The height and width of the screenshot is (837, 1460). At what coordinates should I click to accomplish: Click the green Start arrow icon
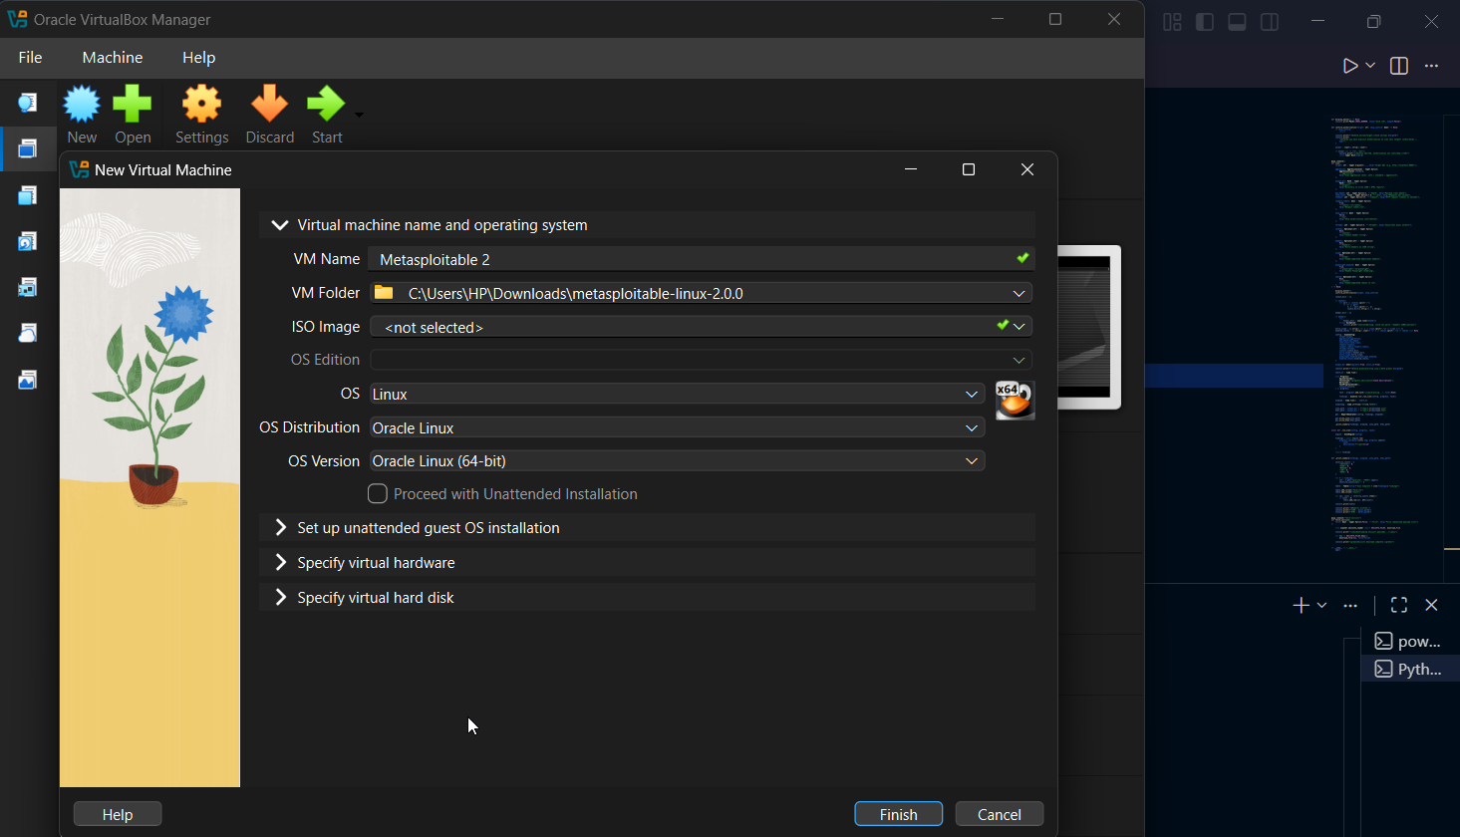click(x=325, y=105)
